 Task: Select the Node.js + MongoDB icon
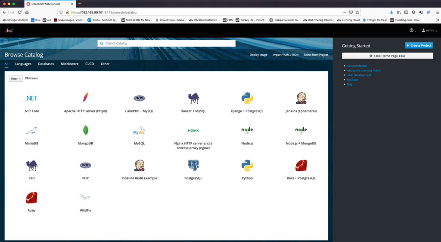coord(301,130)
